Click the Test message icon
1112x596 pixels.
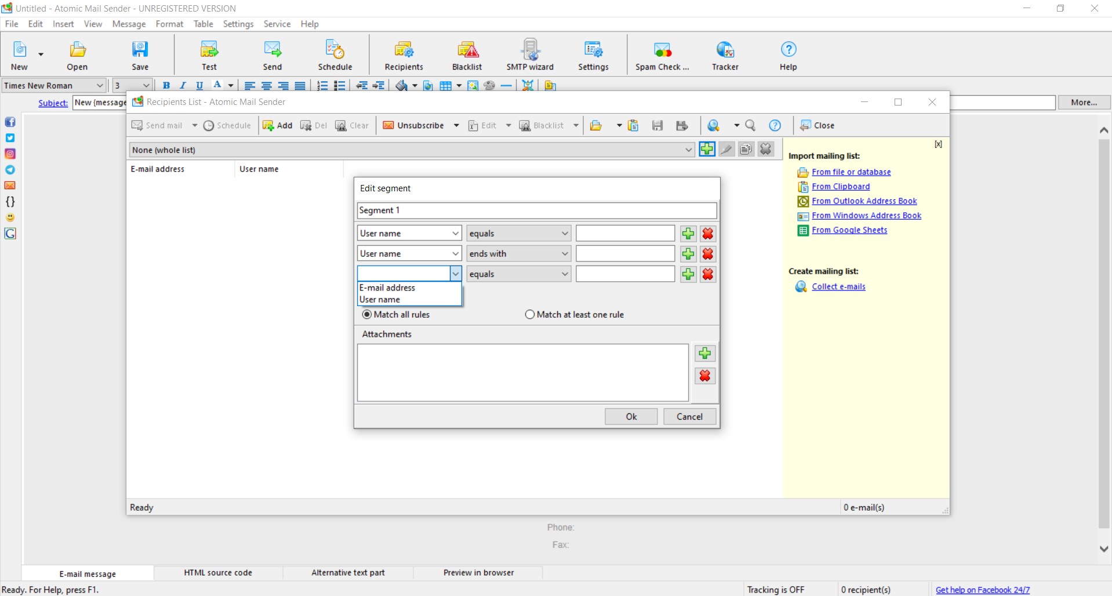209,55
